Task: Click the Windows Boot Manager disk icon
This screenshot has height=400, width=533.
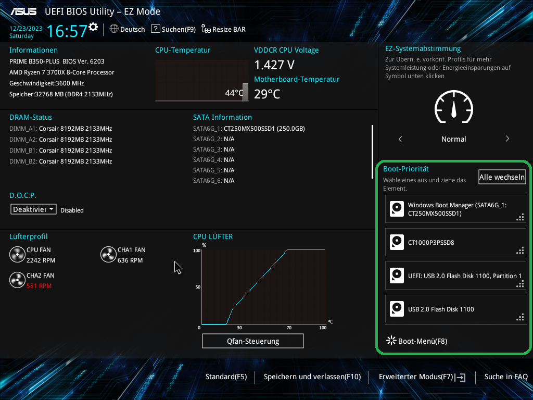Action: [397, 209]
